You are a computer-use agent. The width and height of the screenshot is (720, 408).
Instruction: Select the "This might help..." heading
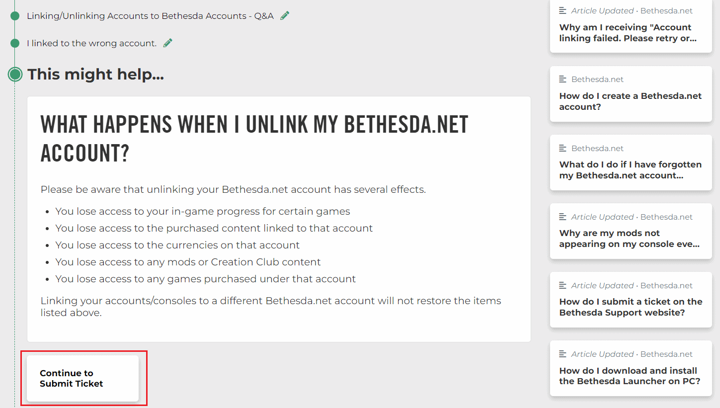[95, 74]
